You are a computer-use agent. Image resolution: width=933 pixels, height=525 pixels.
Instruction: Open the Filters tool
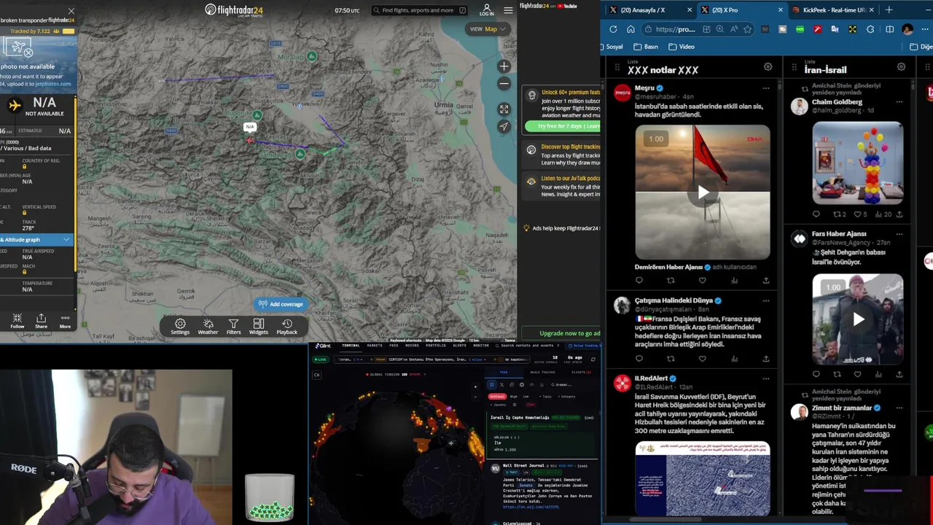[x=233, y=327]
